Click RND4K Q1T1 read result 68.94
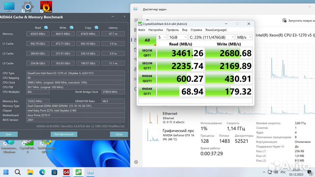The image size is (315, 177). click(181, 91)
